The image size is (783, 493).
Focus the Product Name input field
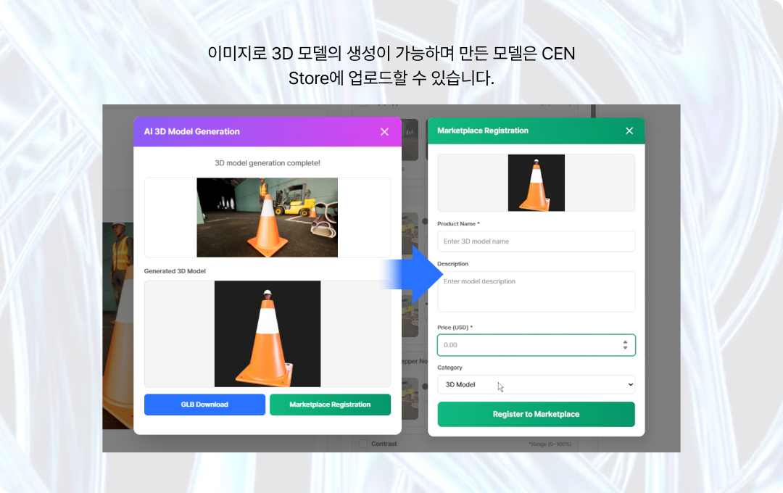[536, 241]
